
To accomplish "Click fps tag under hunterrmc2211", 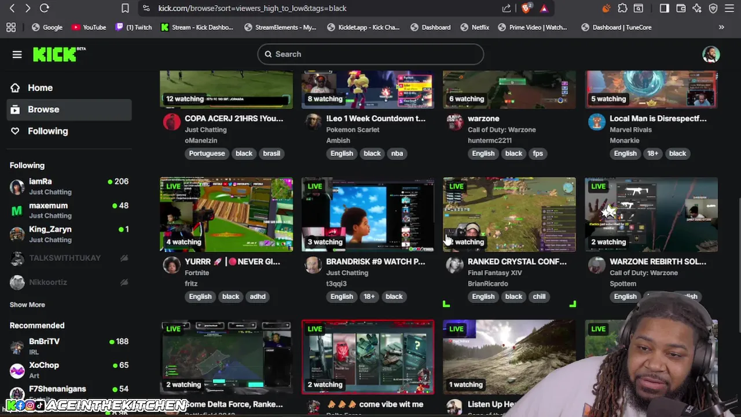I will (x=538, y=153).
